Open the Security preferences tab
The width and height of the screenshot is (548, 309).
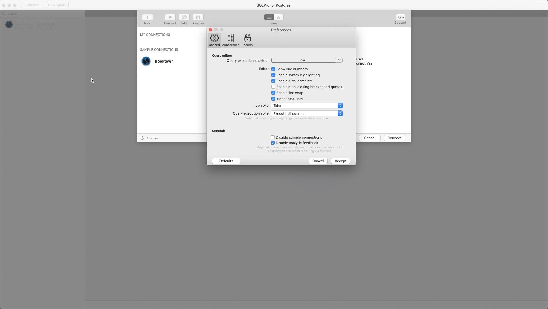click(247, 40)
